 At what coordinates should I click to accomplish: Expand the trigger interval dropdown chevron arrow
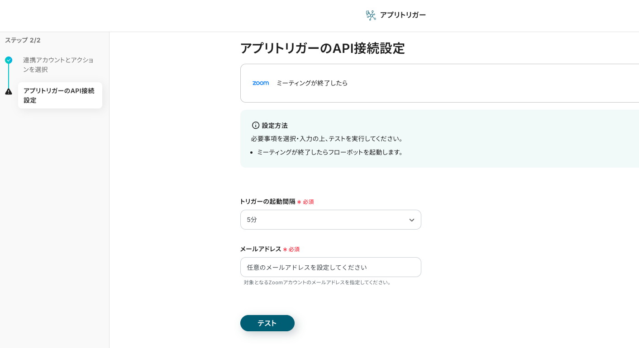click(411, 220)
